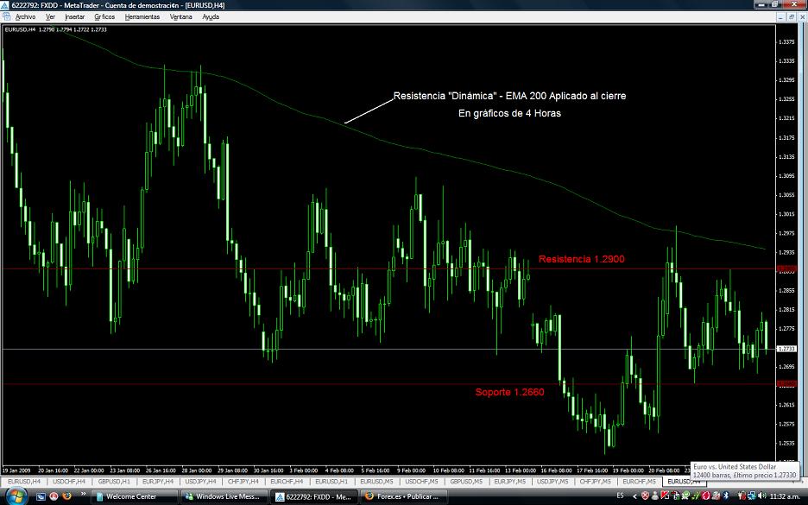Switch to the USDCHF,H4 chart tab
Image resolution: width=808 pixels, height=505 pixels.
pos(68,481)
